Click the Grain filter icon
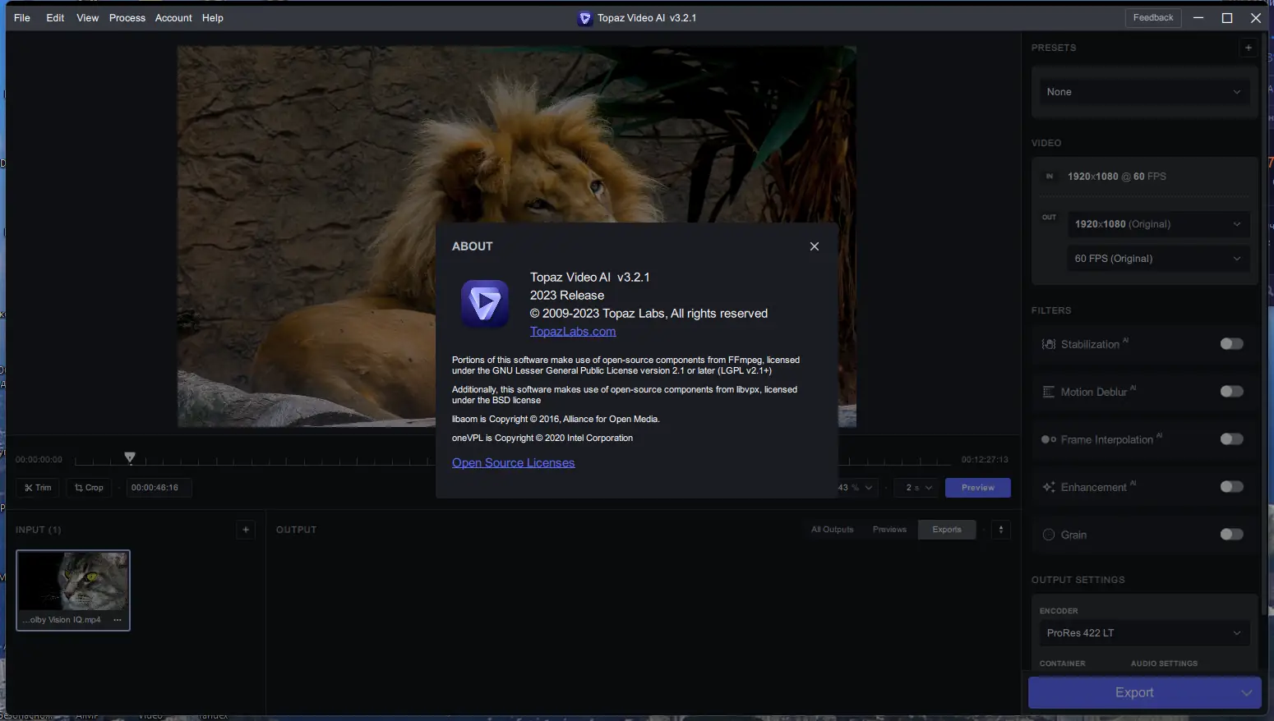The width and height of the screenshot is (1274, 721). 1049,535
